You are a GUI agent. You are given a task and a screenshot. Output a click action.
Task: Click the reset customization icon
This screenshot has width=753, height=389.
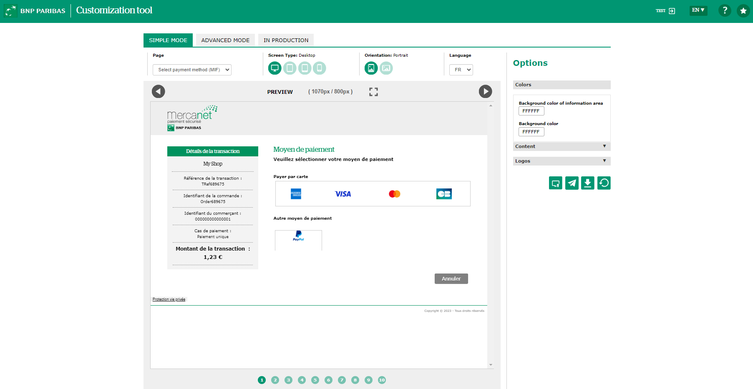(x=604, y=183)
